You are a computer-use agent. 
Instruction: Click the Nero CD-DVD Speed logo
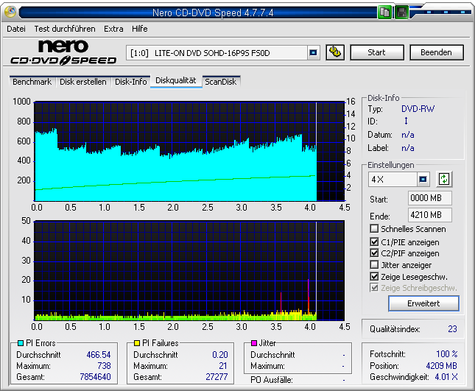coord(63,52)
